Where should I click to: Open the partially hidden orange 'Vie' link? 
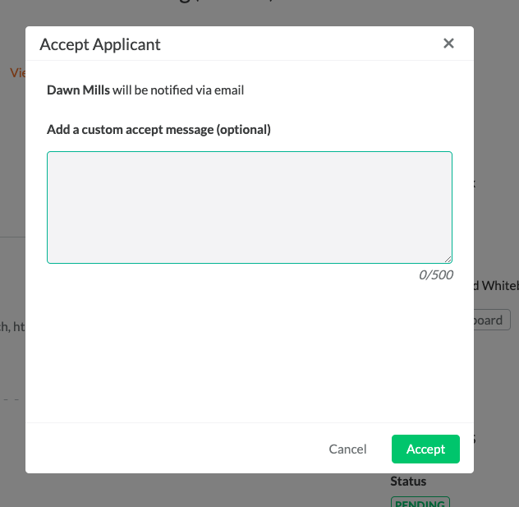click(x=17, y=72)
